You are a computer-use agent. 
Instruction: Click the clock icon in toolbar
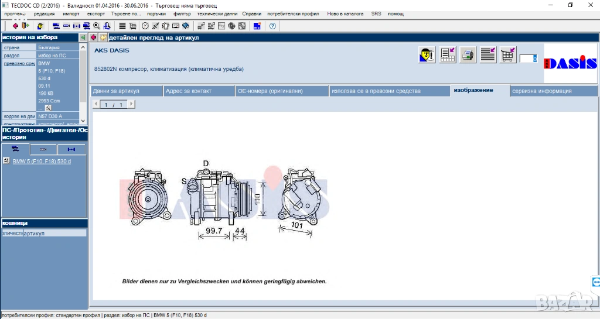pyautogui.click(x=145, y=26)
